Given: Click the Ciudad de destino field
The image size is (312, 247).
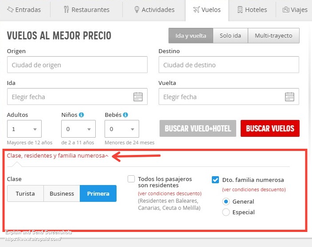Looking at the screenshot, I should click(x=229, y=65).
